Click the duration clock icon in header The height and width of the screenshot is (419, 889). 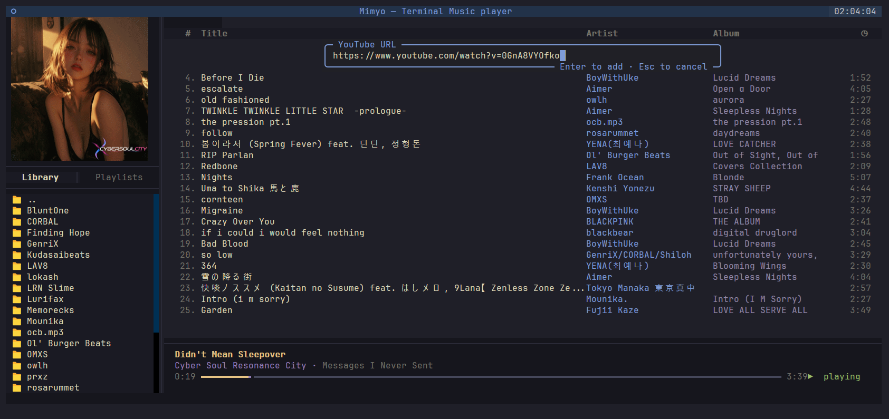pyautogui.click(x=864, y=33)
